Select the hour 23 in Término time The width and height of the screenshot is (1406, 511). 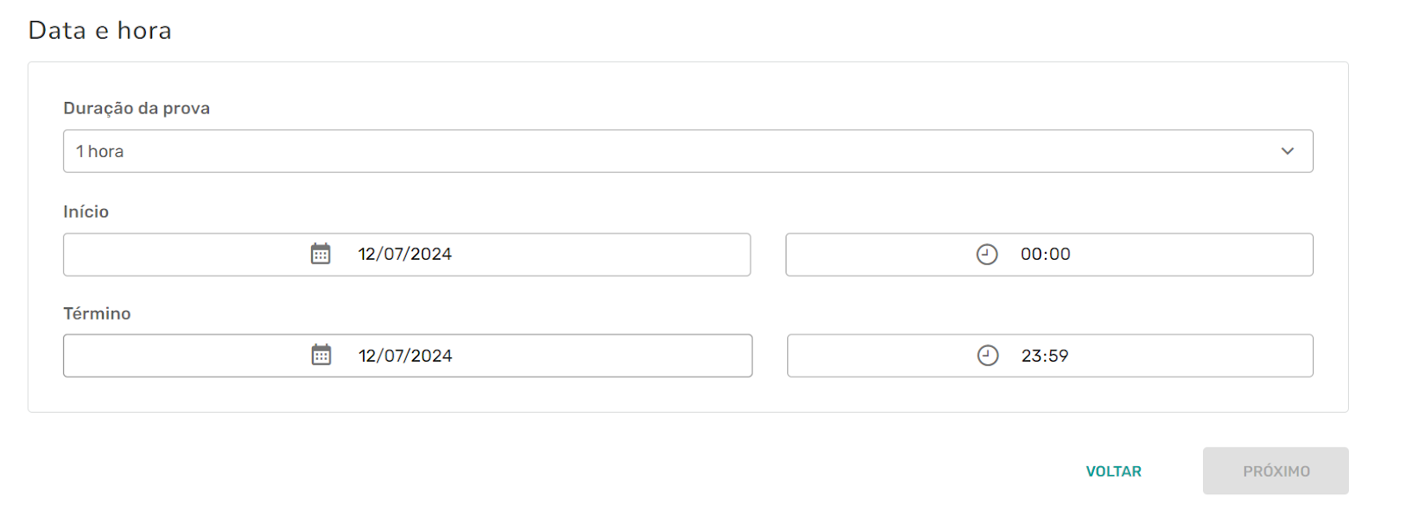[x=1031, y=356]
